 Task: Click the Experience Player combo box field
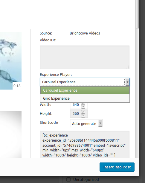click(x=85, y=82)
